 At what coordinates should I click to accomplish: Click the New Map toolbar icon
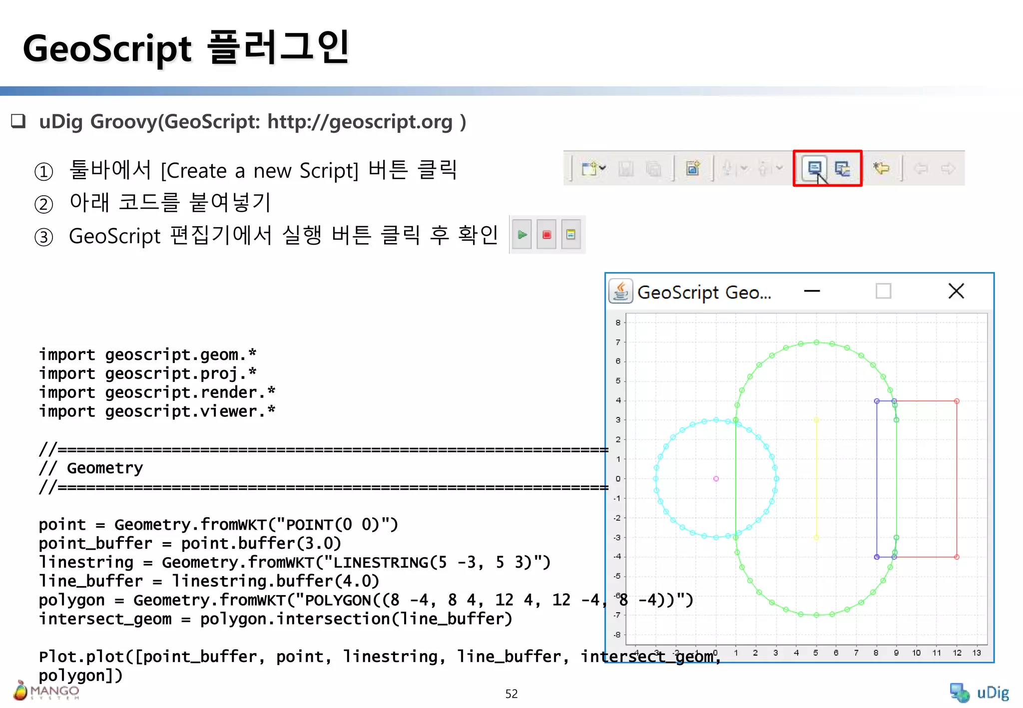(x=693, y=168)
